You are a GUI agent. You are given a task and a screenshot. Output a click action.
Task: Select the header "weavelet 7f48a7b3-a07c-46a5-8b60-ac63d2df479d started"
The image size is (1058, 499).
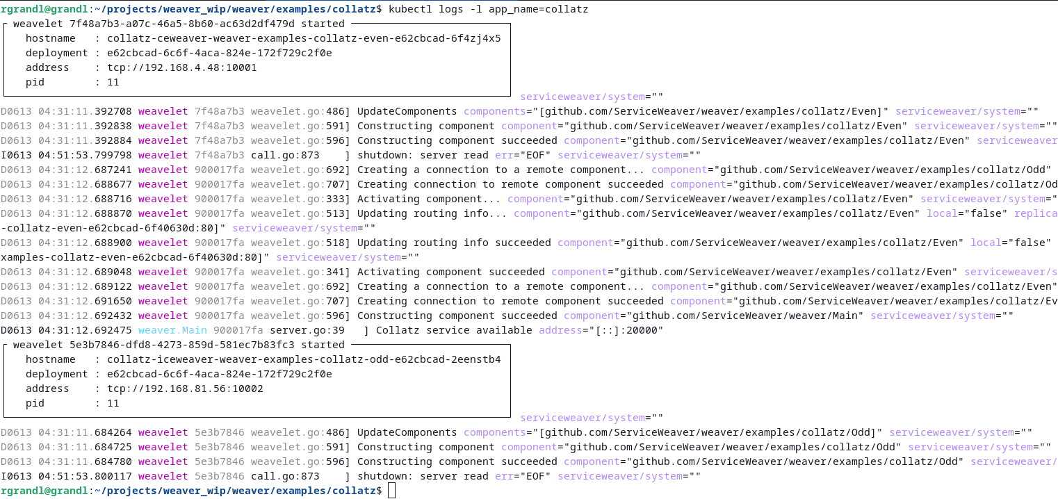(x=179, y=24)
